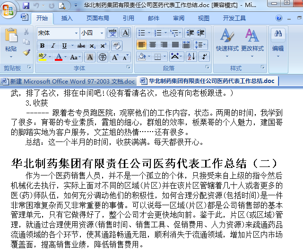The width and height of the screenshot is (303, 250).
Task: Align text left
Action: pos(142,45)
